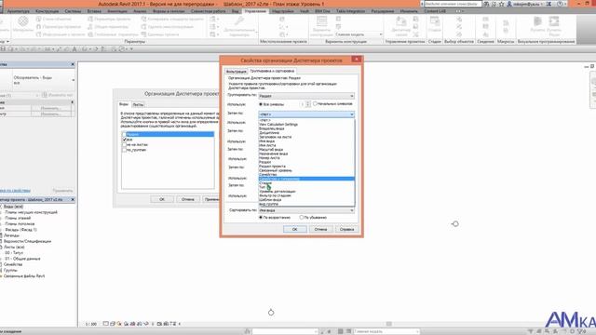Switch to Листы tab in organization dialog
This screenshot has width=596, height=335.
click(x=138, y=104)
